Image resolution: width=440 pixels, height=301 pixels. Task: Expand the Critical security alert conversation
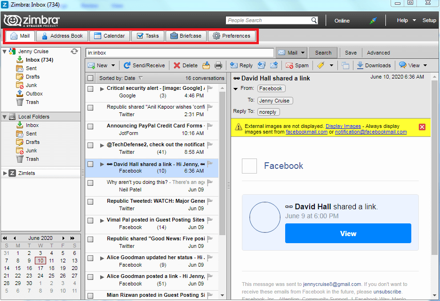click(x=102, y=88)
